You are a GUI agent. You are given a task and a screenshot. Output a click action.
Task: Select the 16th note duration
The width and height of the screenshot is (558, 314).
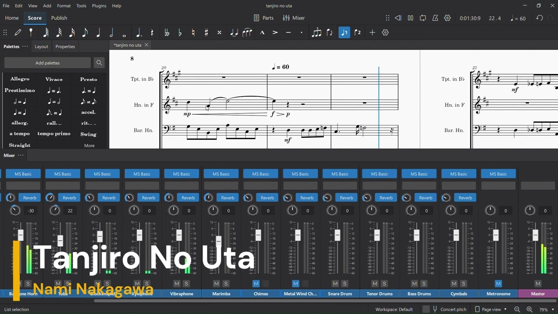tap(72, 33)
